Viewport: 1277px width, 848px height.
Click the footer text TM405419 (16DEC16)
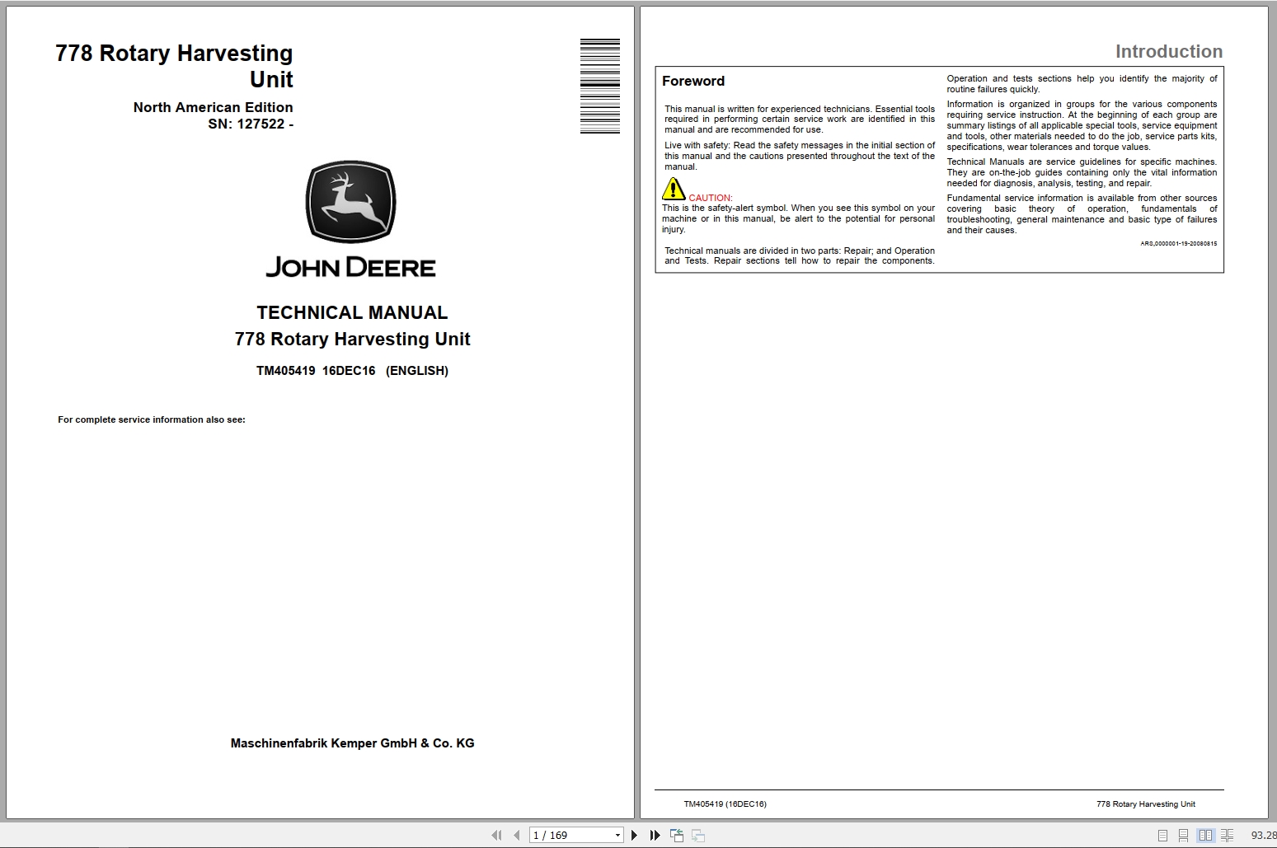[x=725, y=803]
